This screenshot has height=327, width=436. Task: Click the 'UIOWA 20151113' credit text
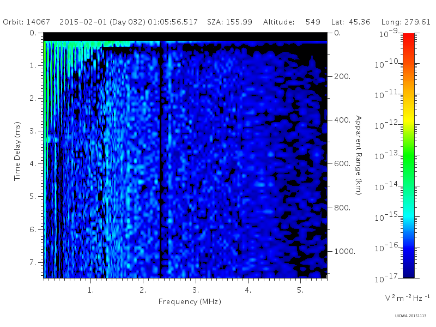coord(411,316)
